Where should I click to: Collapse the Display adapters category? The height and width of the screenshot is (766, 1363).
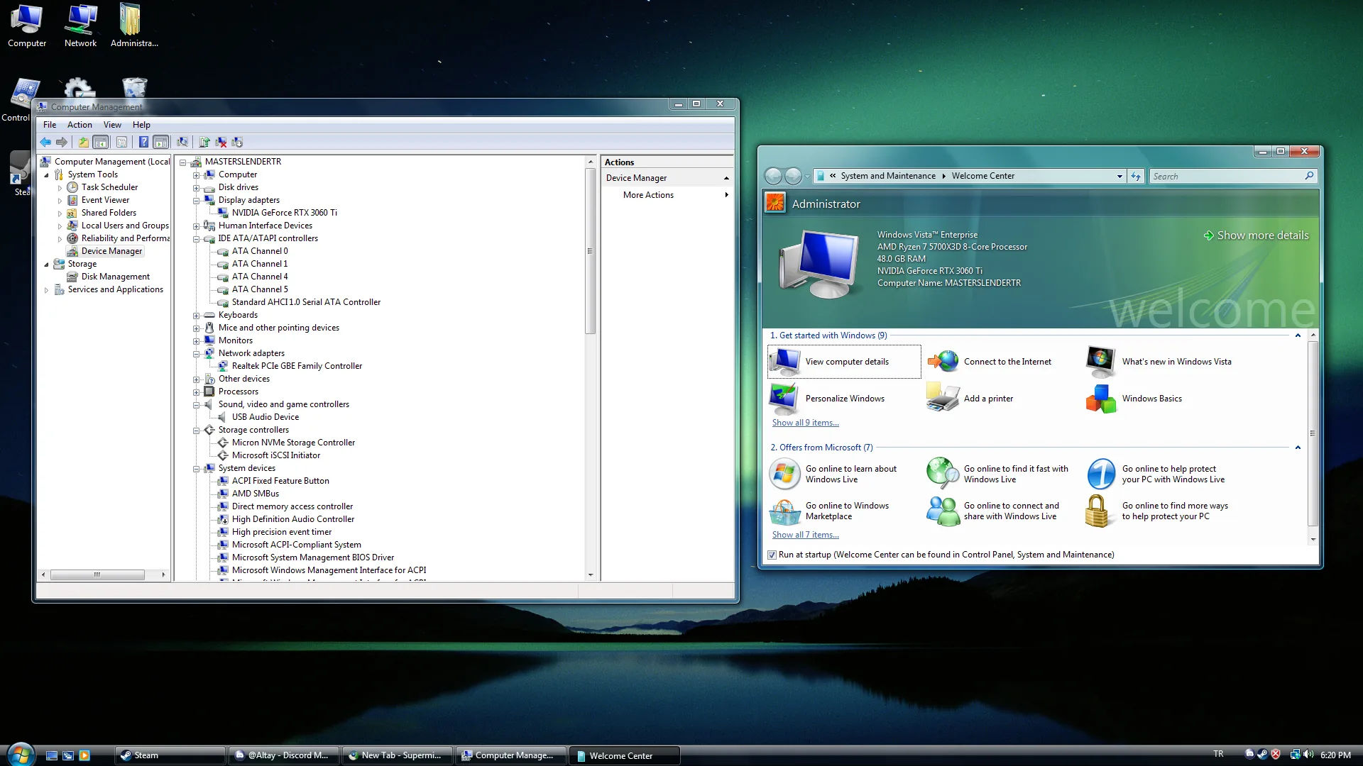pos(196,200)
